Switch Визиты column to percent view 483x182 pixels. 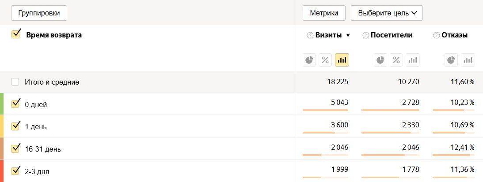click(326, 60)
